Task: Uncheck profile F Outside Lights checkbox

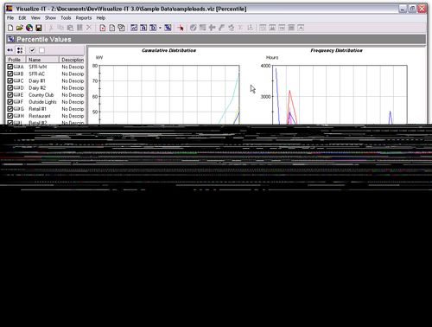Action: tap(10, 102)
